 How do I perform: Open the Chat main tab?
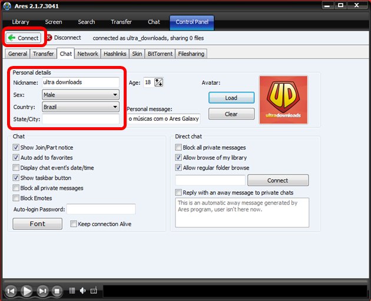coord(154,22)
